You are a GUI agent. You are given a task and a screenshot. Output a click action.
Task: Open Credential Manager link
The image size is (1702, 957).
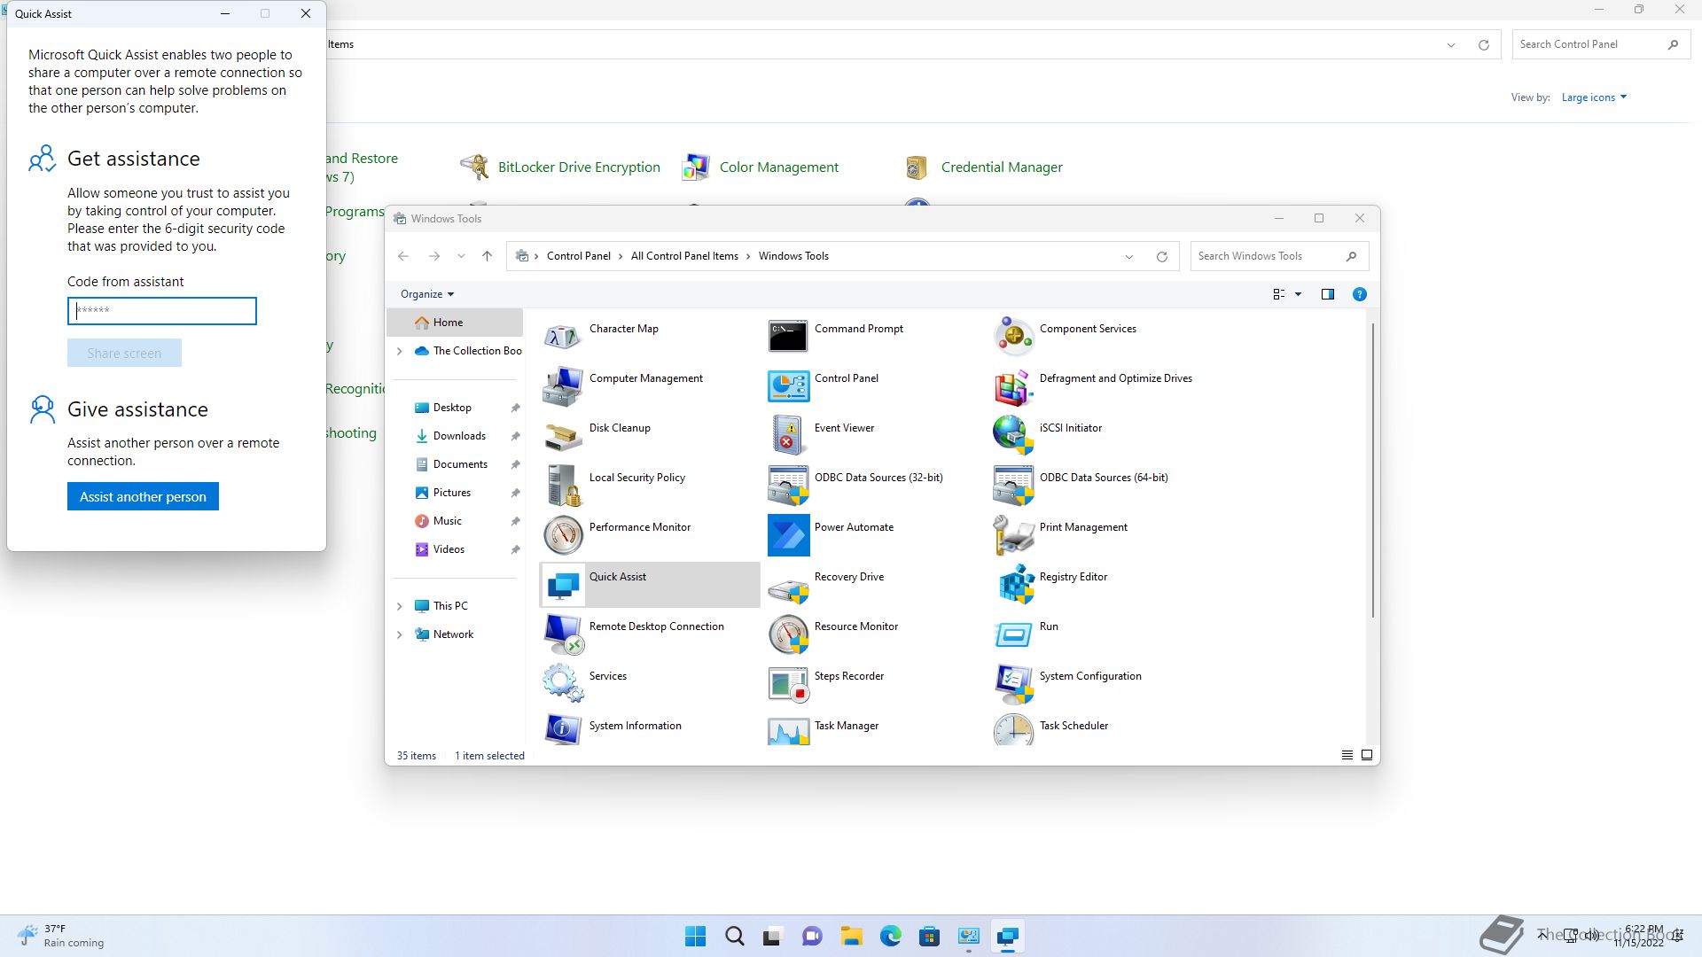click(x=1002, y=167)
